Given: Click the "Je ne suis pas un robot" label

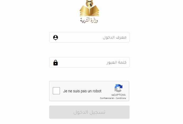Looking at the screenshot, I should tap(82, 91).
